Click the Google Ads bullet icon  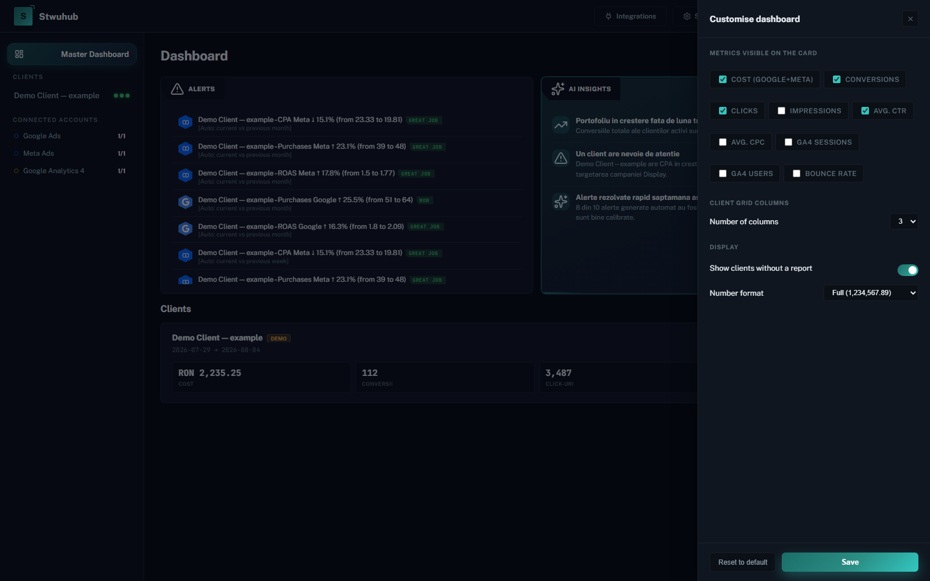click(16, 136)
